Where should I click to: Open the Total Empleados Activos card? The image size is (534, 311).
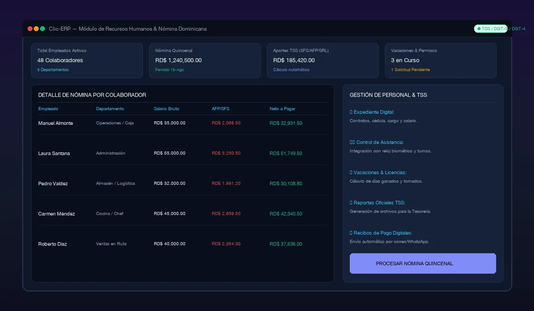[x=87, y=60]
